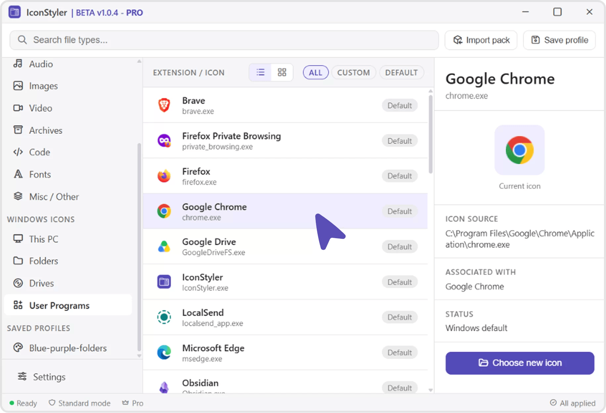The height and width of the screenshot is (413, 606).
Task: Click the Brave browser icon
Action: point(164,105)
